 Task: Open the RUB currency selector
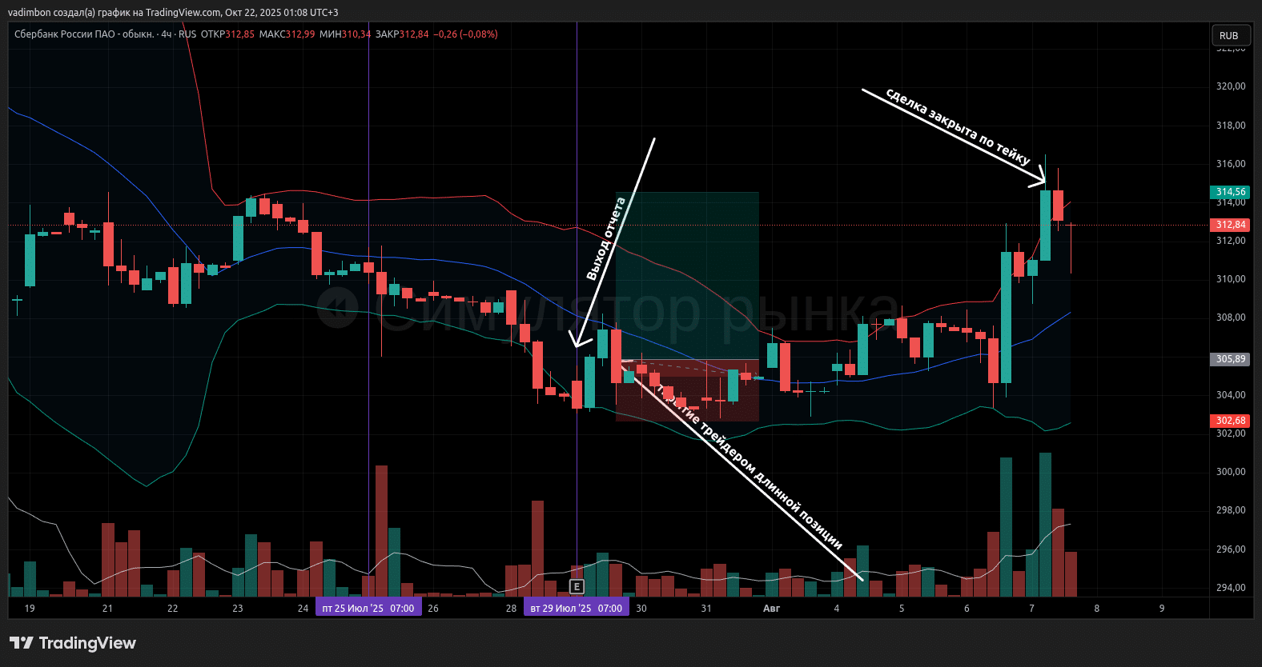(1228, 36)
